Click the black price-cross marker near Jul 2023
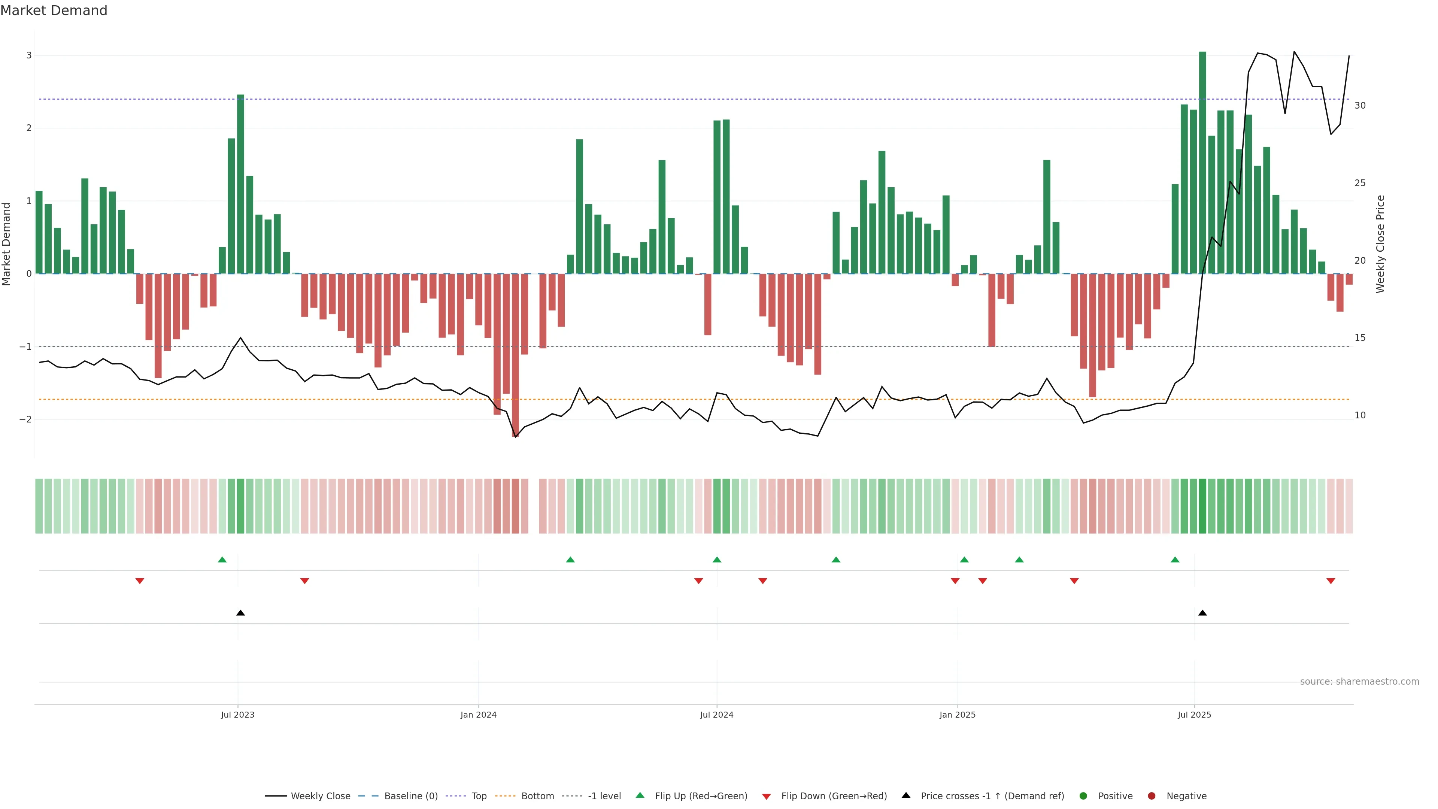Screen dimensions: 1438x809 pyautogui.click(x=240, y=613)
